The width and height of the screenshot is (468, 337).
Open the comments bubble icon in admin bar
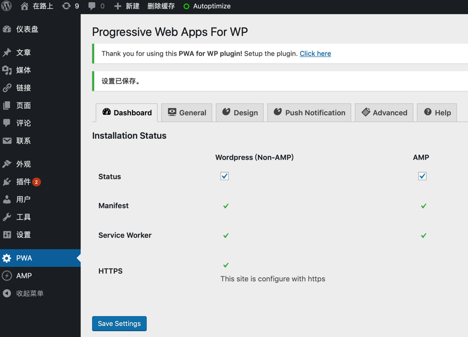(92, 6)
